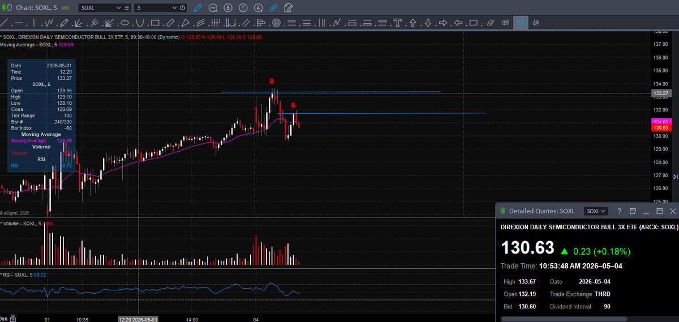Viewport: 679px width, 322px height.
Task: Open help question mark in Detailed Quotes
Action: point(619,211)
